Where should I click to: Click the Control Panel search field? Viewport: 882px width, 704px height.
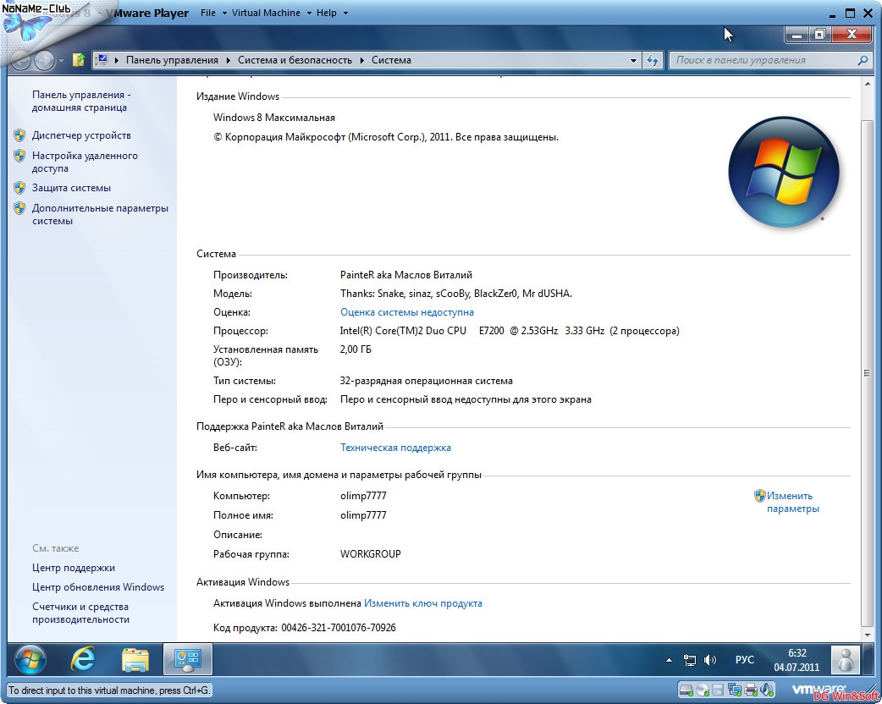(765, 60)
